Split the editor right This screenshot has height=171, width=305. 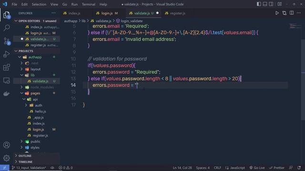[x=292, y=13]
